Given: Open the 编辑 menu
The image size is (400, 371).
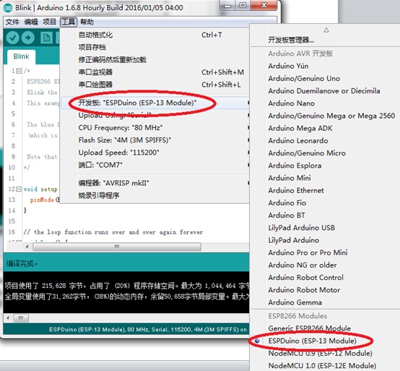Looking at the screenshot, I should coord(31,22).
